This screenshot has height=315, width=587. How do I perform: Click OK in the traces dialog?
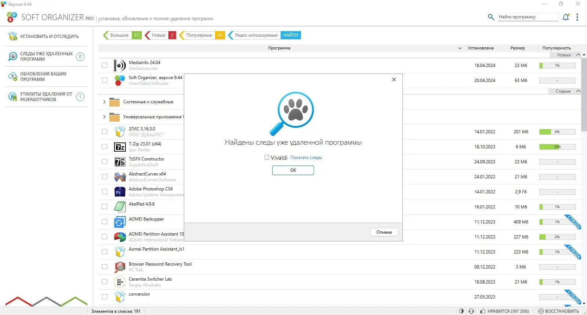[293, 170]
